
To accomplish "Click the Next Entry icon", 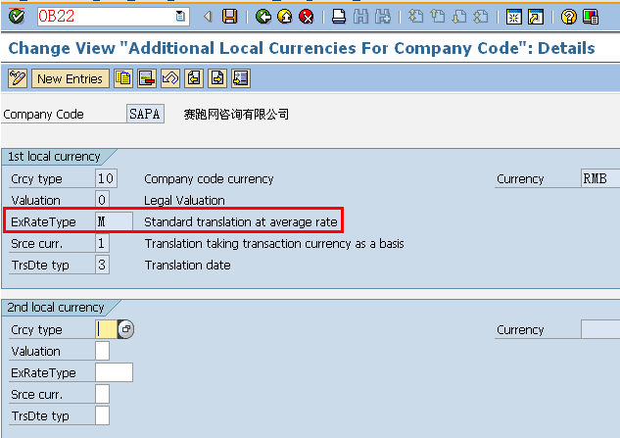I will 217,78.
